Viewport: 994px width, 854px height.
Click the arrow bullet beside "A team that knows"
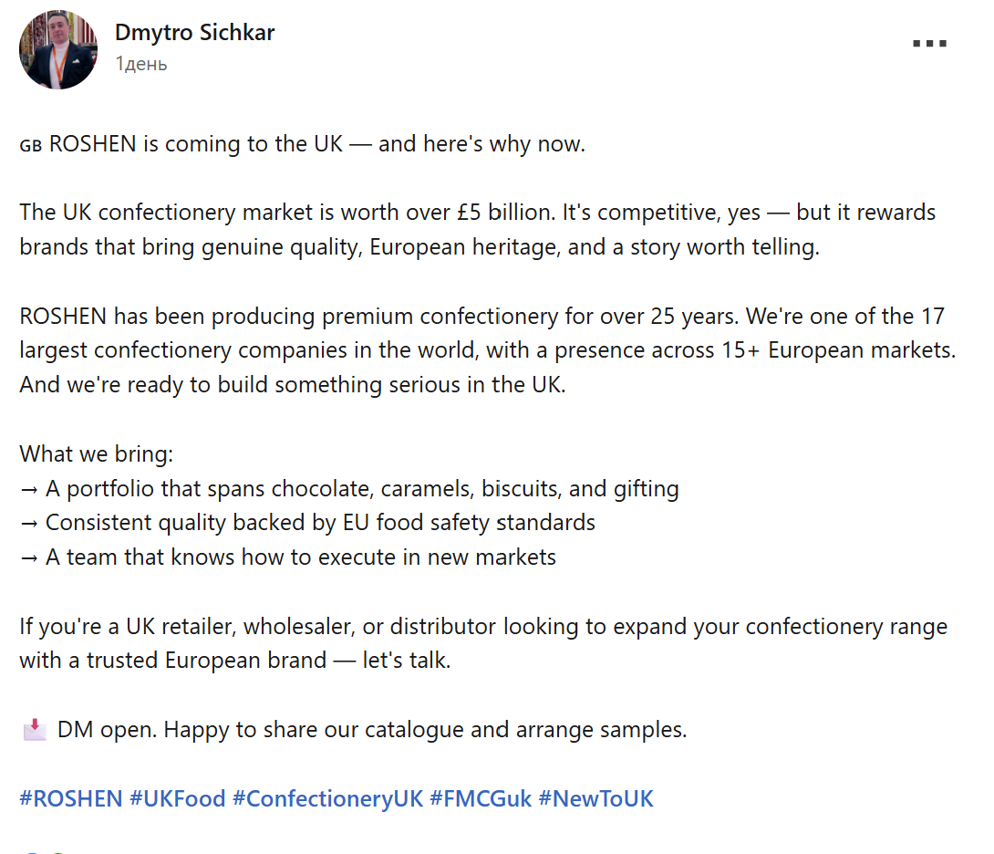point(28,557)
